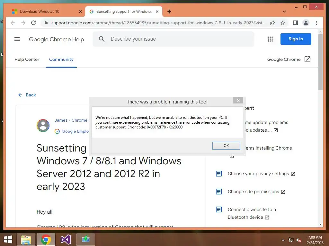
Task: Click the muted volume tray icon
Action: click(299, 240)
